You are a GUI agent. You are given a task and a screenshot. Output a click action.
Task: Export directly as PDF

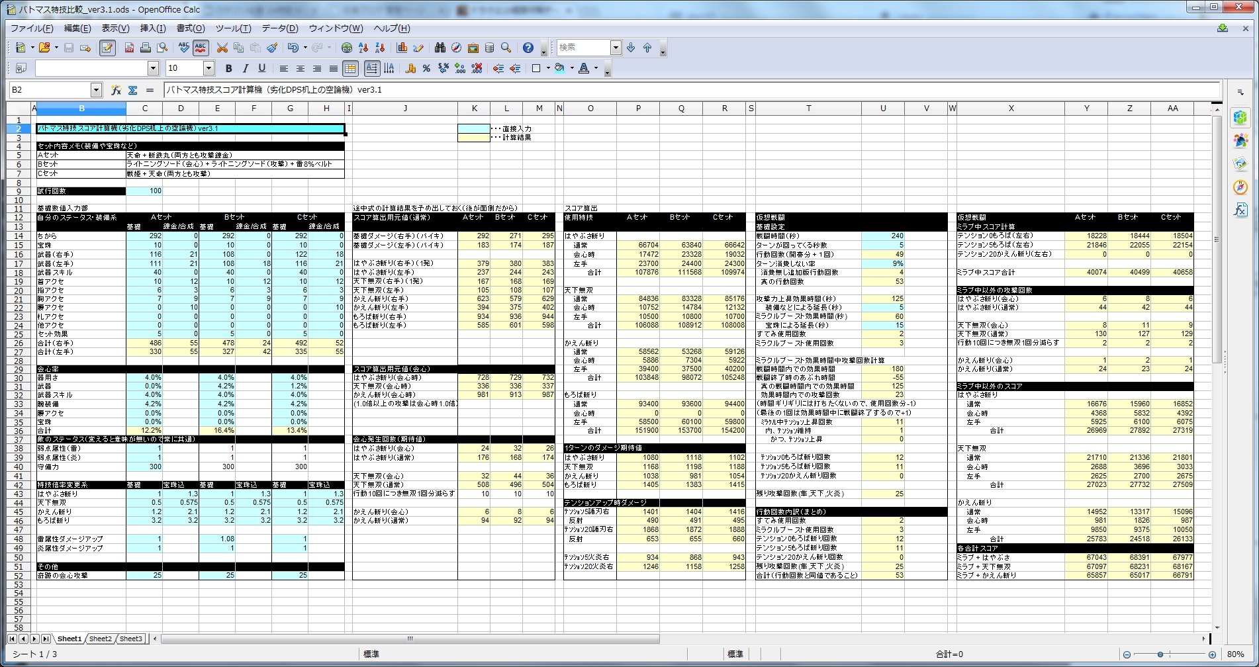(x=129, y=48)
